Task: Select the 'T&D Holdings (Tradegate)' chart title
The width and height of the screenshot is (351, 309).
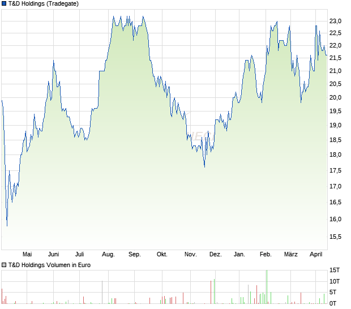Action: (44, 4)
